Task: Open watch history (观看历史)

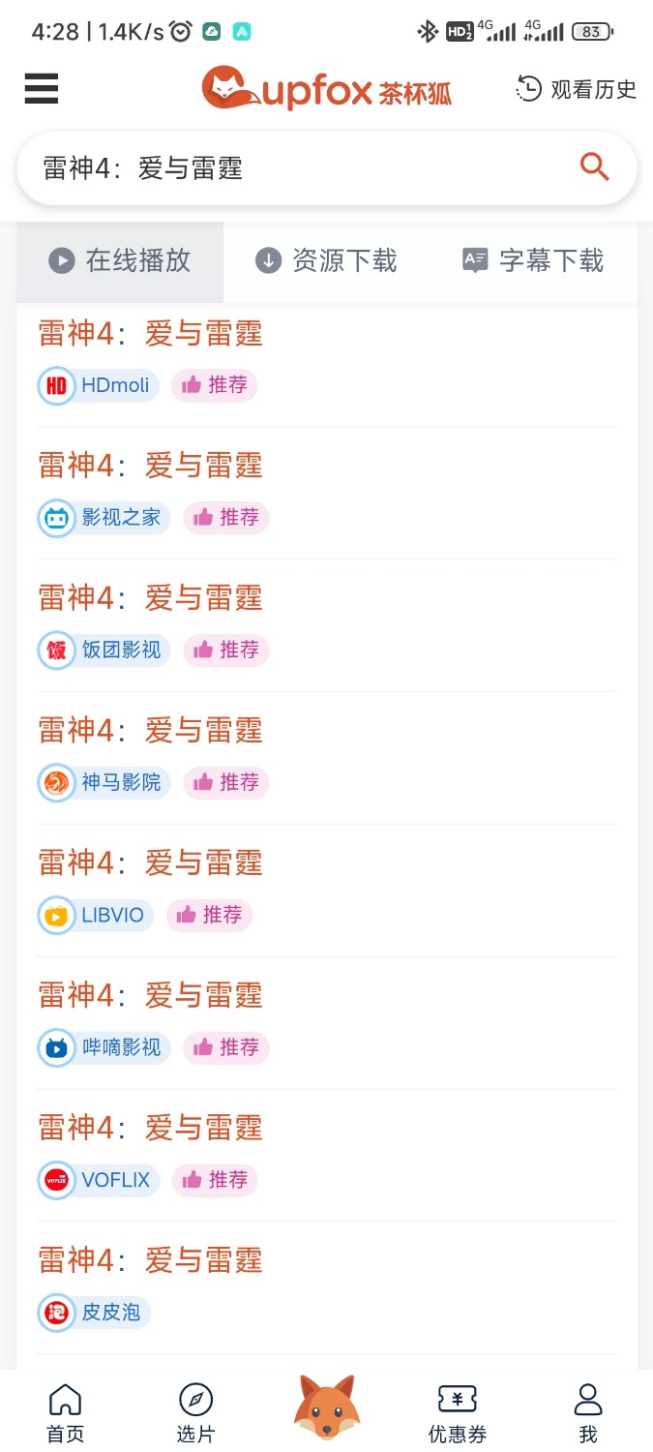Action: 577,90
